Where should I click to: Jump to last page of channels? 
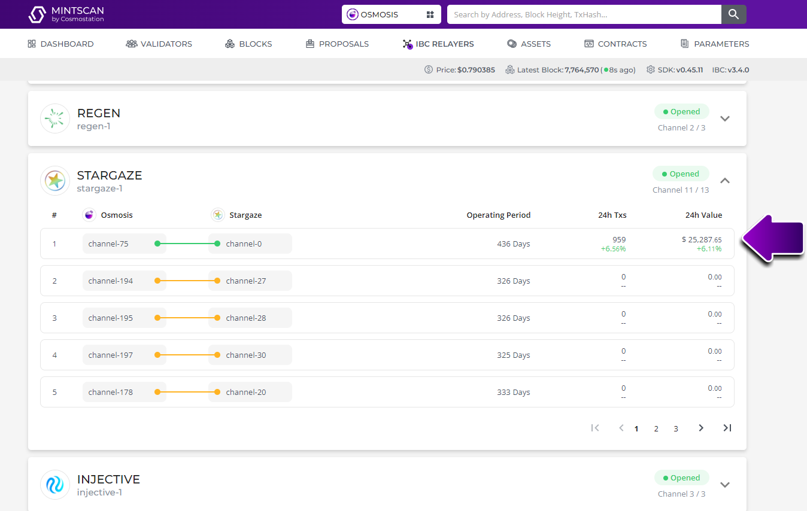click(x=727, y=428)
